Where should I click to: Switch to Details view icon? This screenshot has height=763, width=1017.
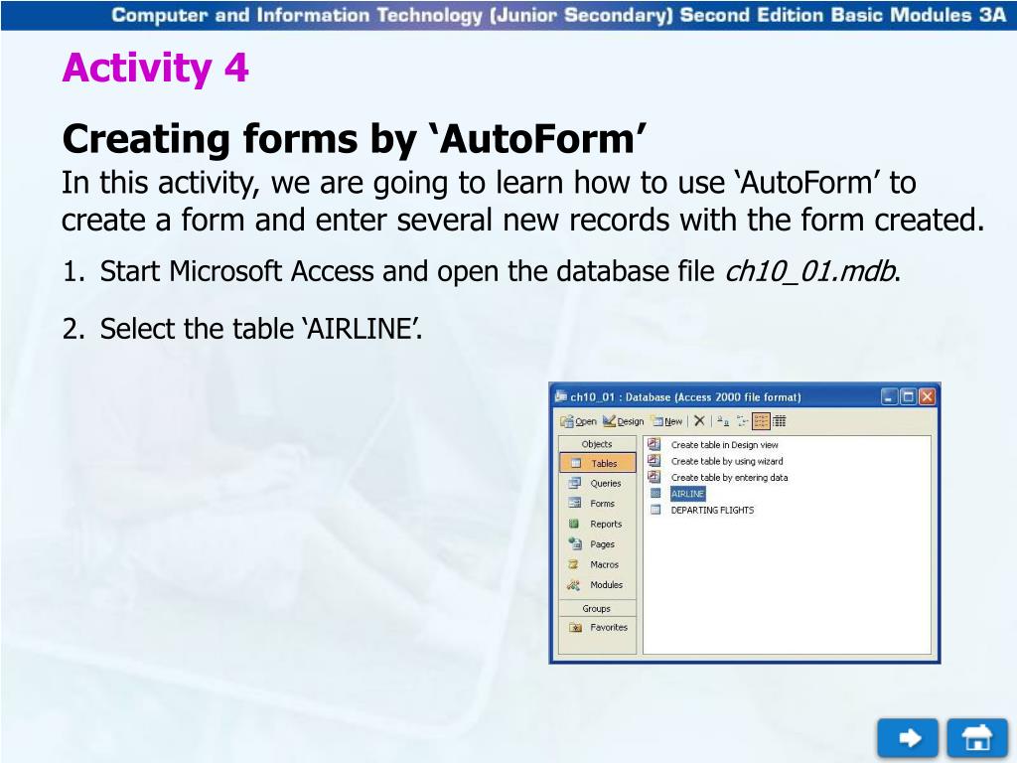click(x=780, y=421)
